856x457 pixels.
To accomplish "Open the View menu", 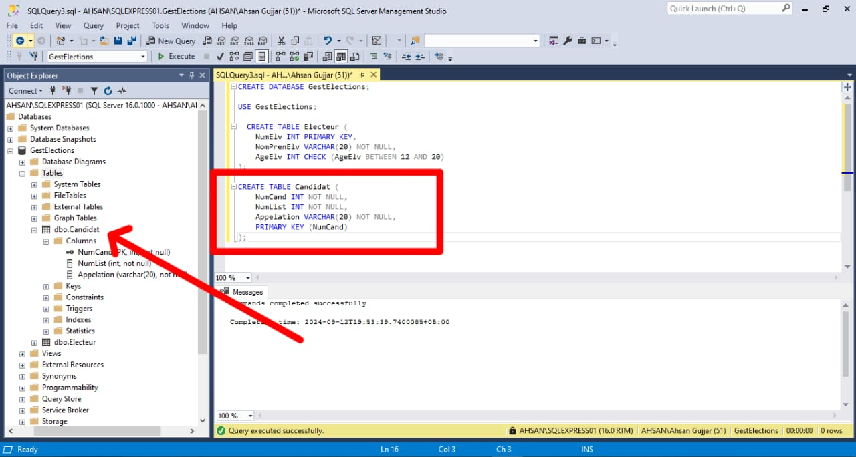I will (x=63, y=25).
